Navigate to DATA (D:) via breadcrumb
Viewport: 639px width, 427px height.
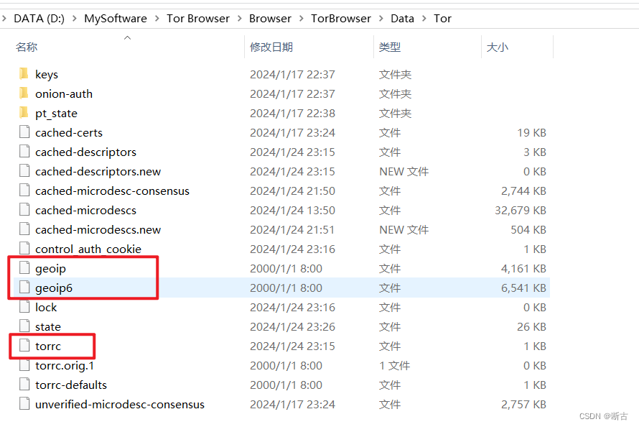39,18
